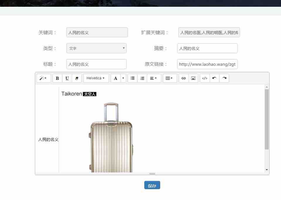Switch to code view
The width and height of the screenshot is (281, 200).
pyautogui.click(x=205, y=78)
